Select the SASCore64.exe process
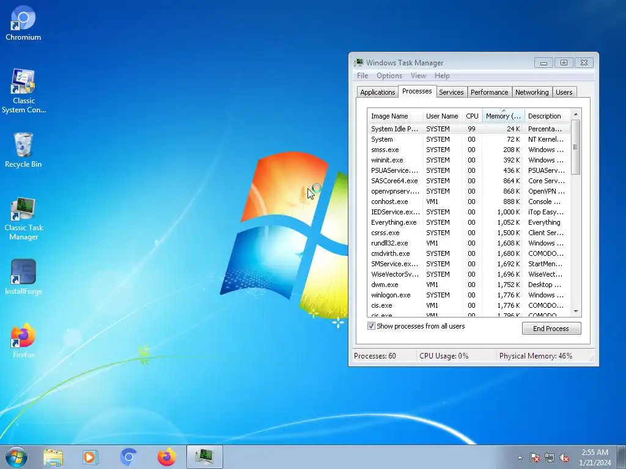This screenshot has width=626, height=469. click(469, 181)
